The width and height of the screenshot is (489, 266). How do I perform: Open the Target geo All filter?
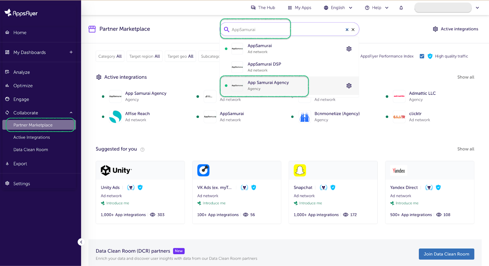(180, 56)
